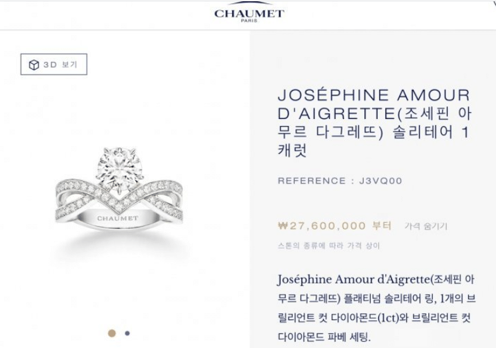496x348 pixels.
Task: Click the ₩27,600,000 부터 price
Action: 335,226
